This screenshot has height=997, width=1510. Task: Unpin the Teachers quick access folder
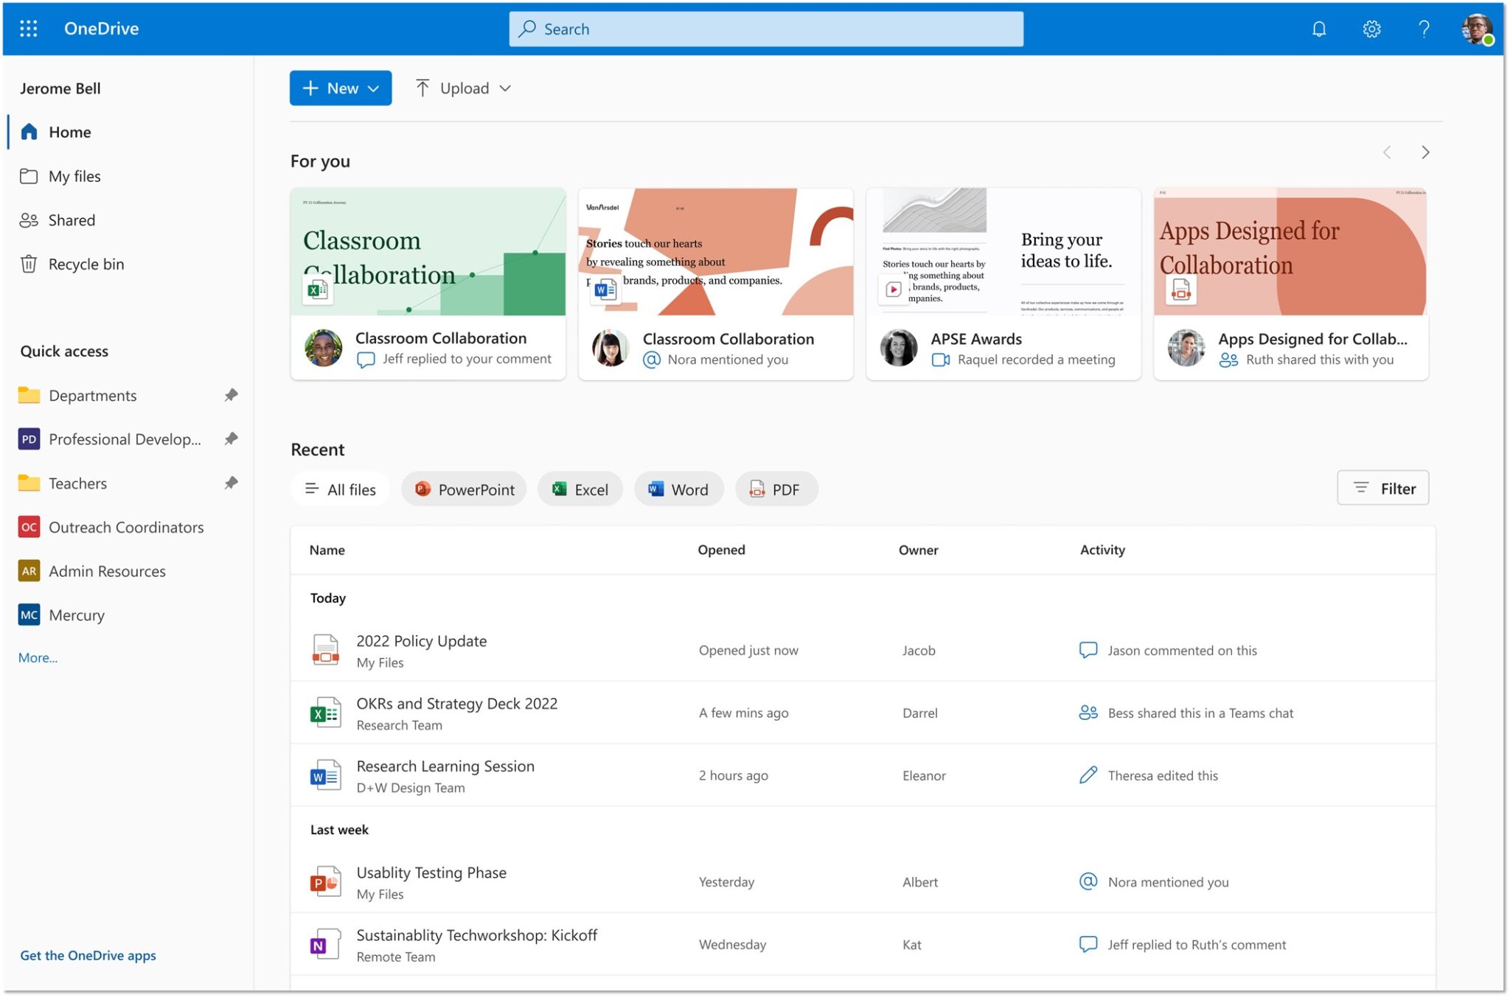(x=231, y=483)
